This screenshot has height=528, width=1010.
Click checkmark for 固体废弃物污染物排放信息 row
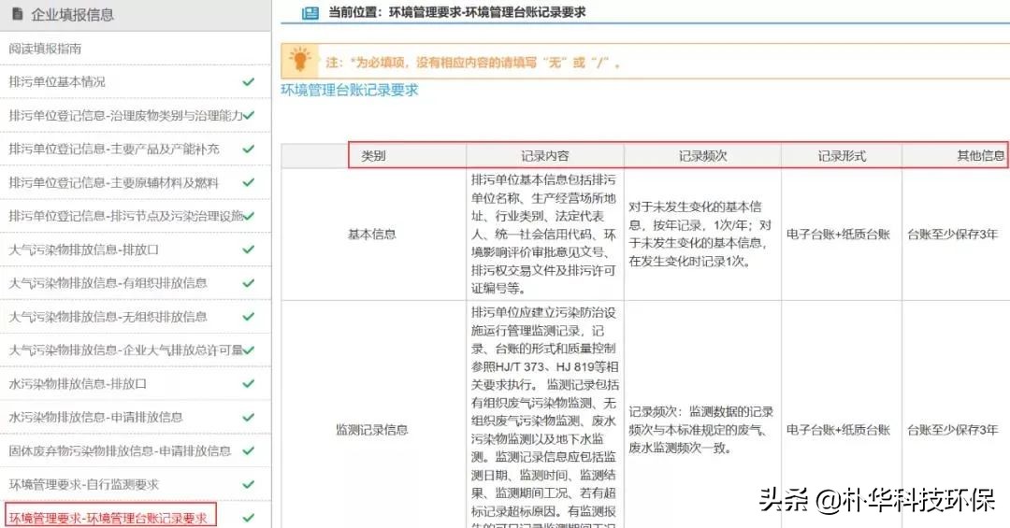(x=248, y=450)
